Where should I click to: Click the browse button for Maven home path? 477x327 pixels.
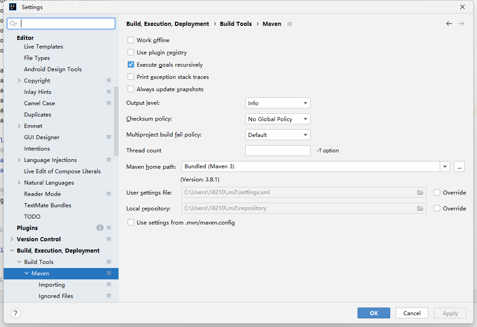pos(459,166)
